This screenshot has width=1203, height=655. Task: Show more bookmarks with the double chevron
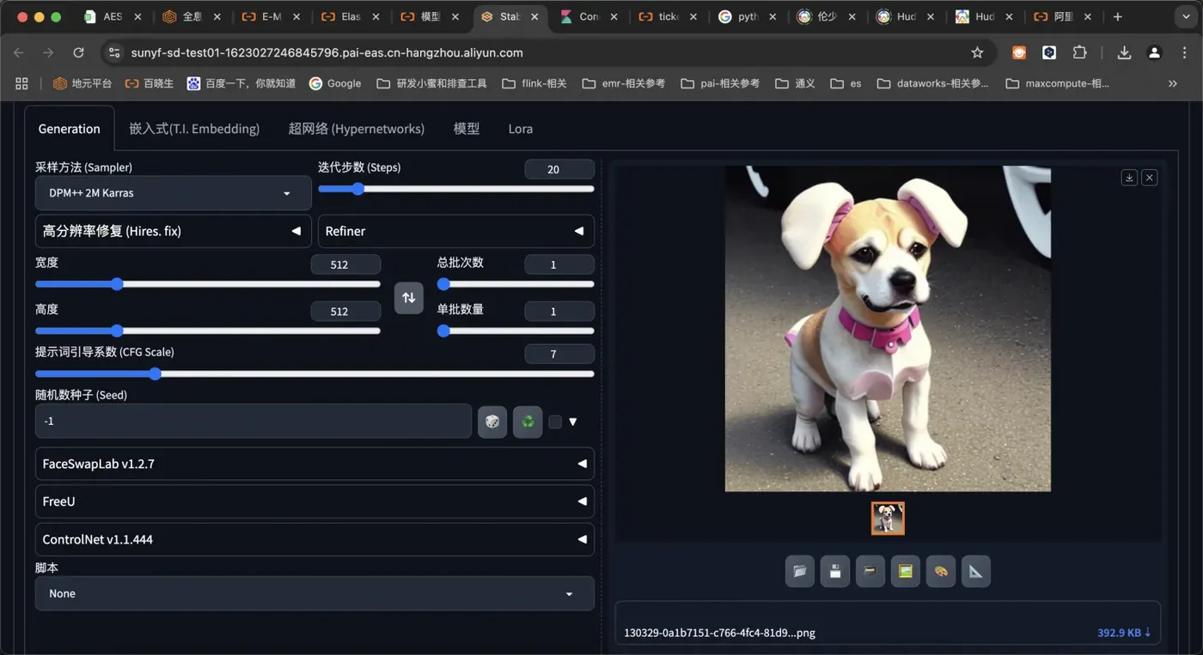coord(1173,83)
